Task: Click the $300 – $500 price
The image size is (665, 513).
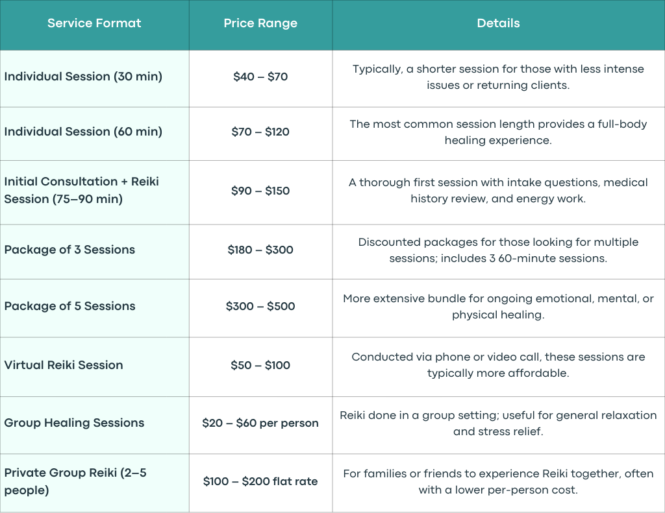Action: [x=260, y=306]
